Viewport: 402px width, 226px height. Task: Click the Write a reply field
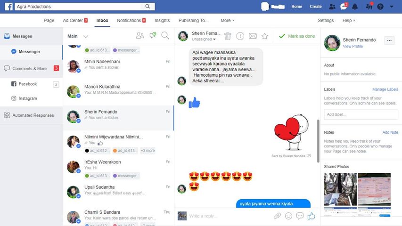[x=230, y=216]
